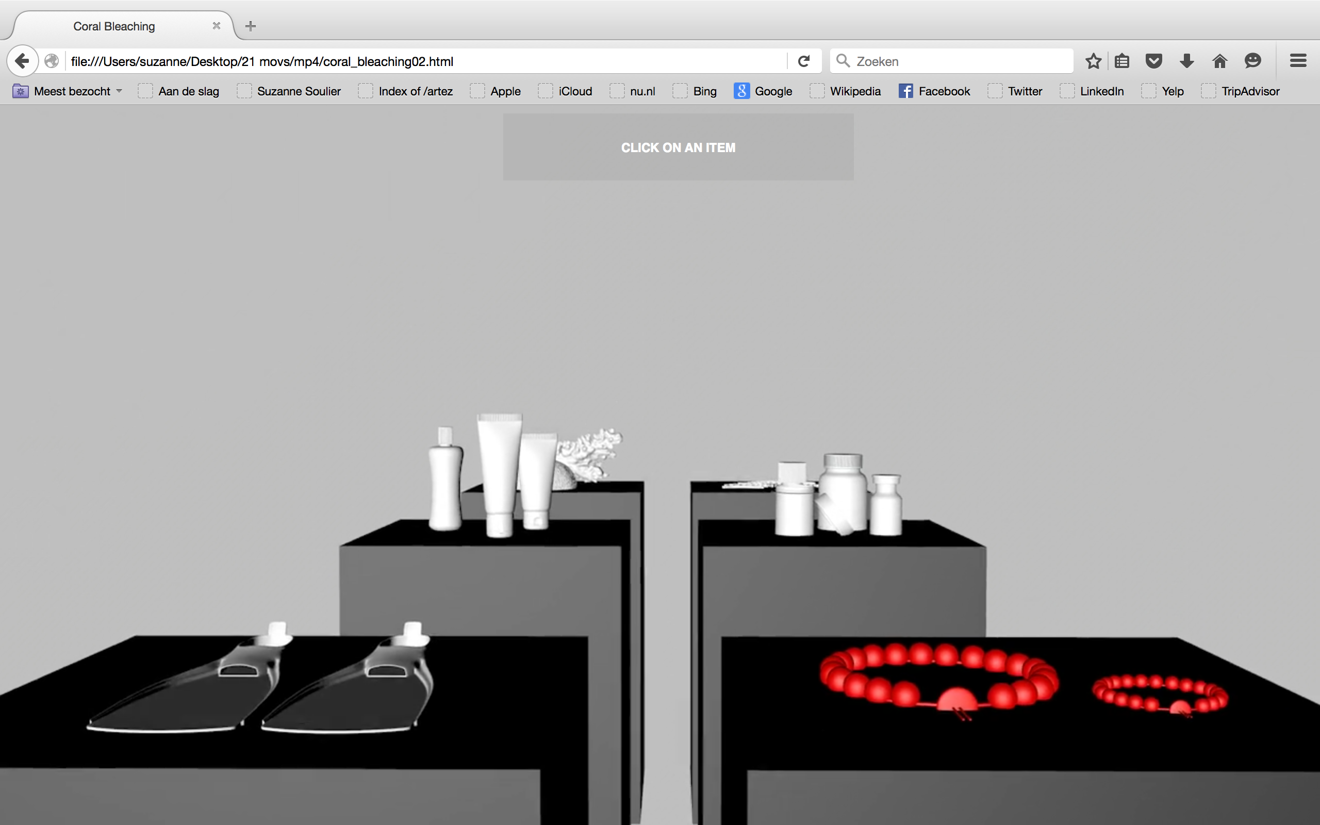Open the downloads arrow icon
The height and width of the screenshot is (825, 1320).
(x=1187, y=61)
